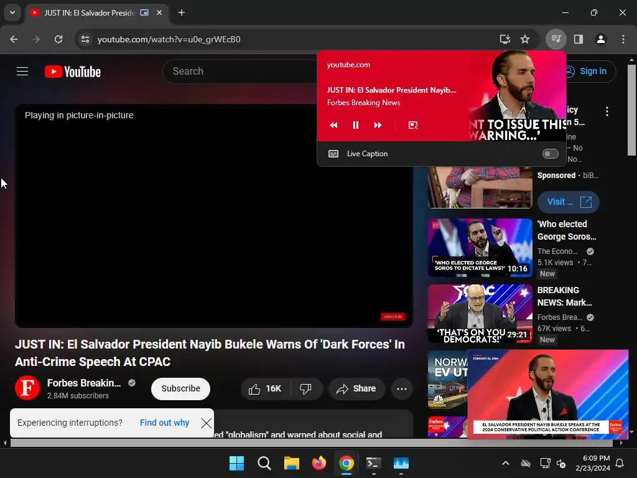Screen dimensions: 637x478
Task: Dislike this video
Action: point(306,389)
